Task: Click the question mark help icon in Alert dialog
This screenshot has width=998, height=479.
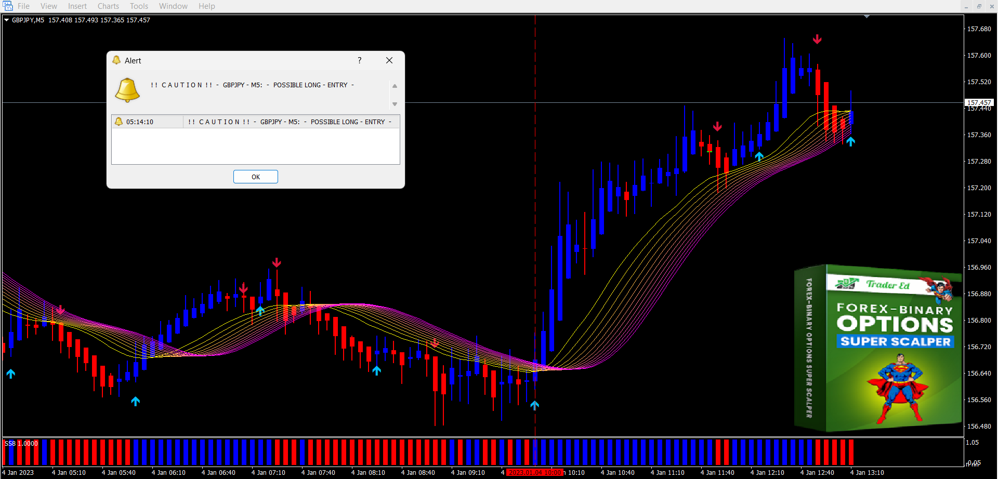Action: coord(359,60)
